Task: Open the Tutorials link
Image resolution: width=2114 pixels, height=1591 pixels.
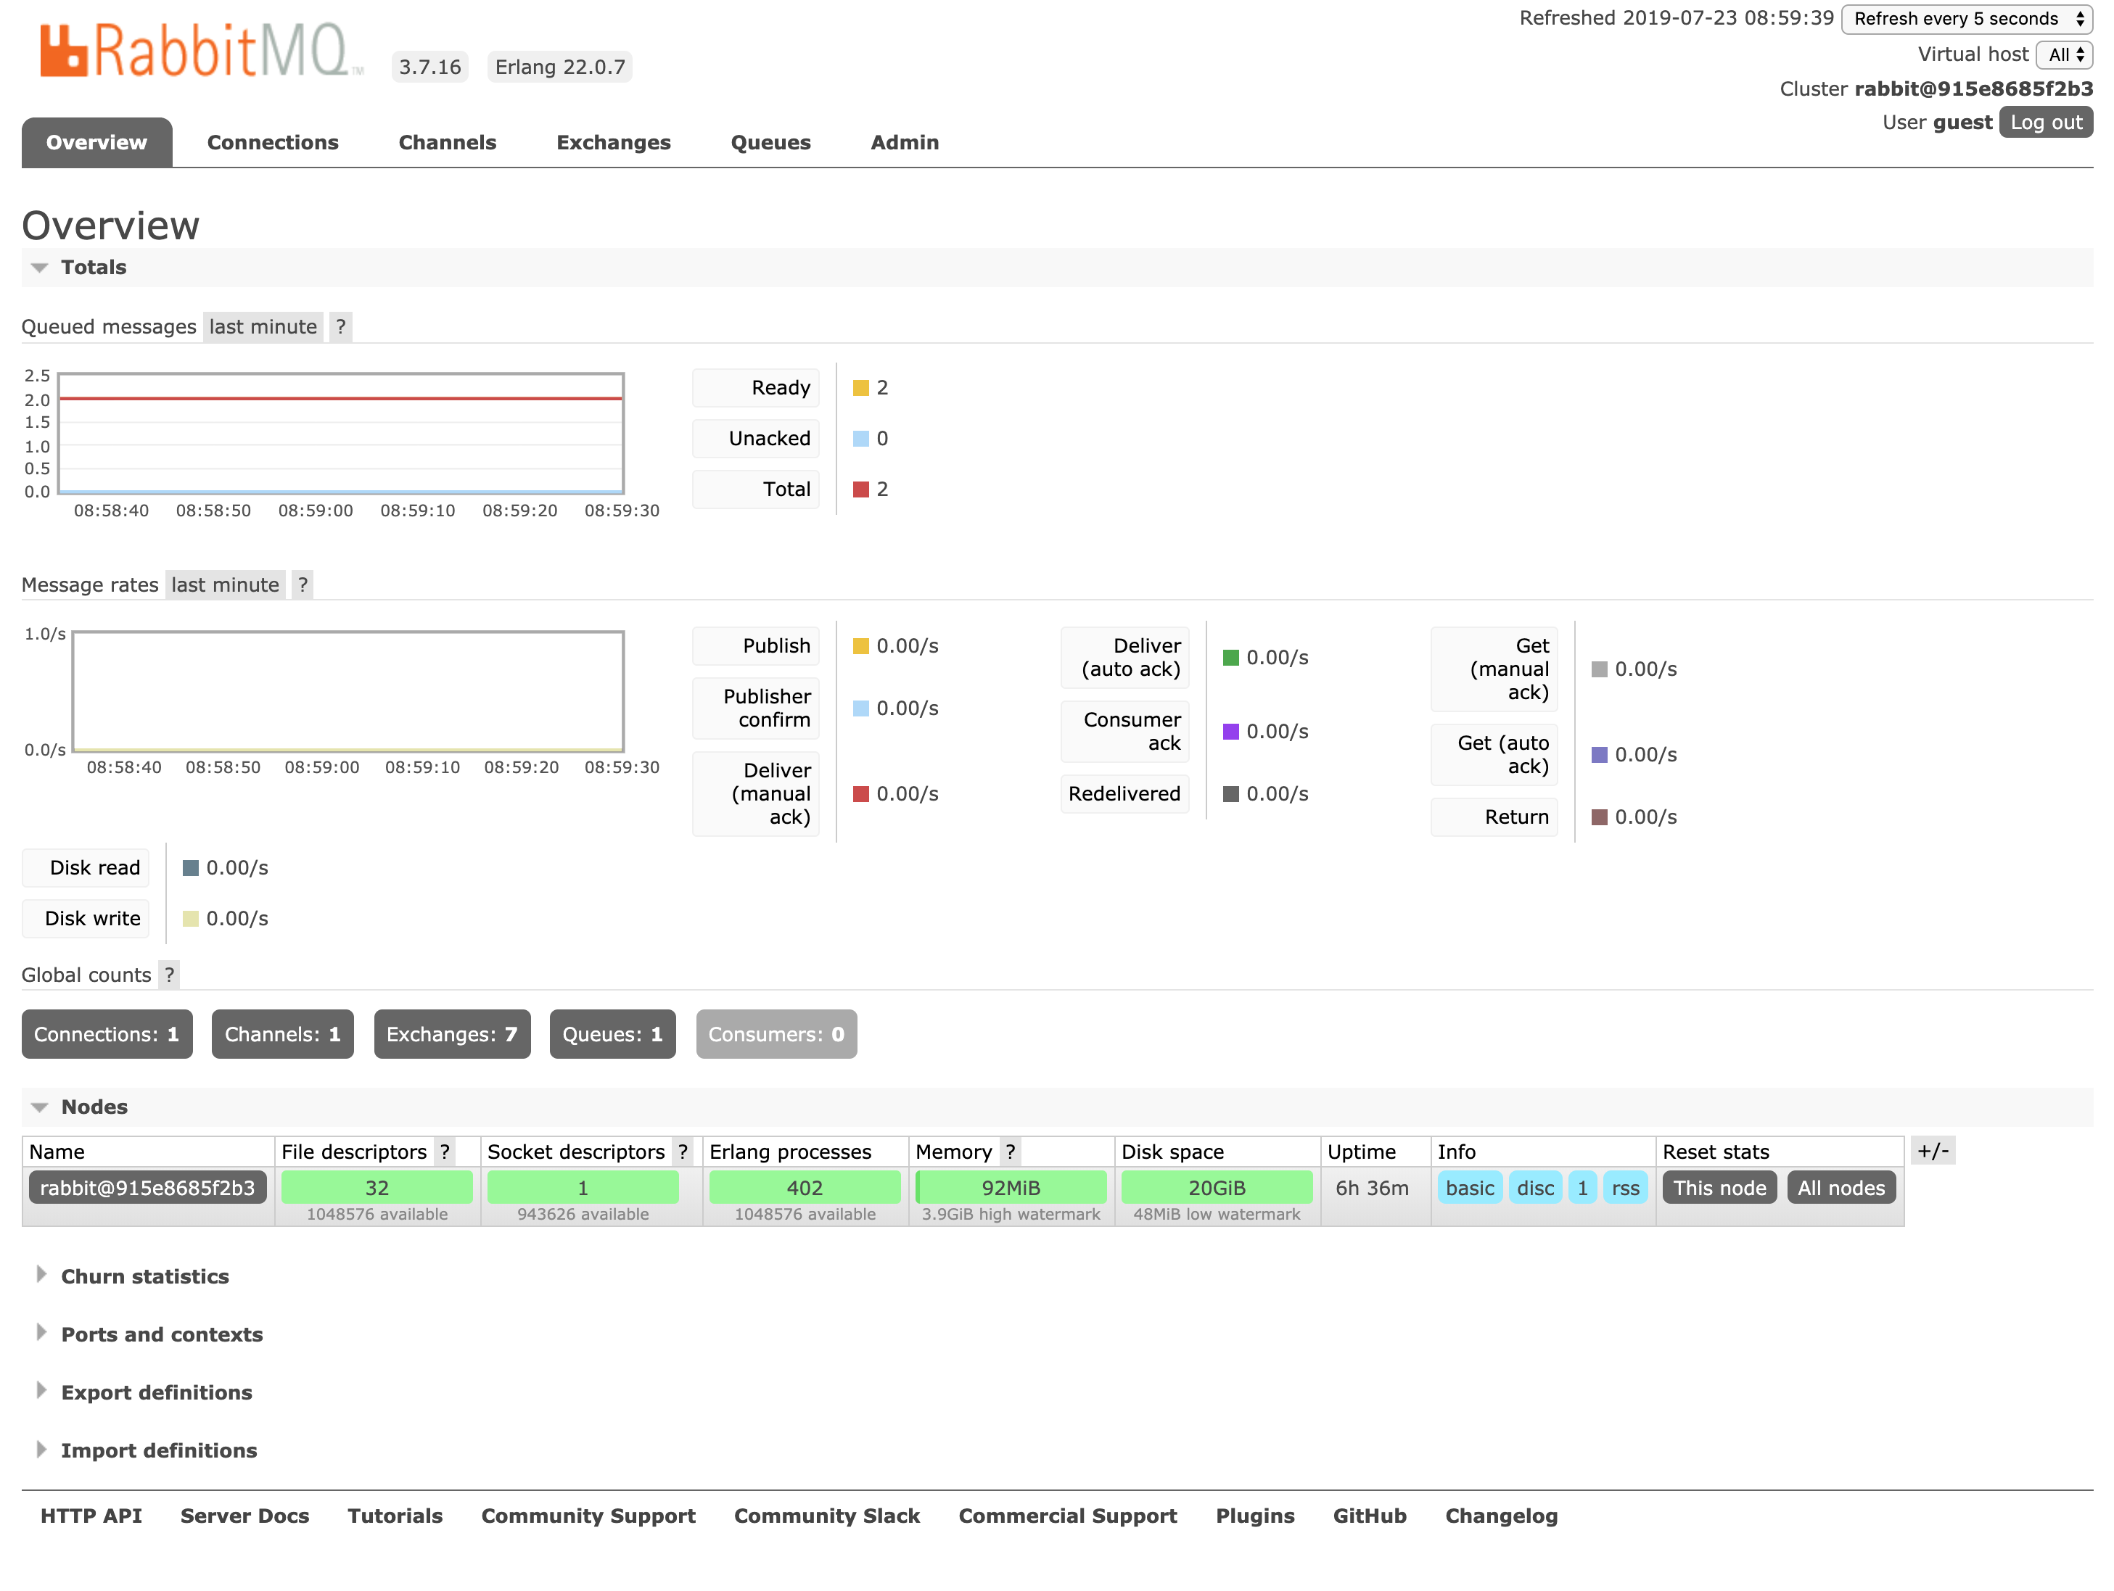Action: click(x=395, y=1516)
